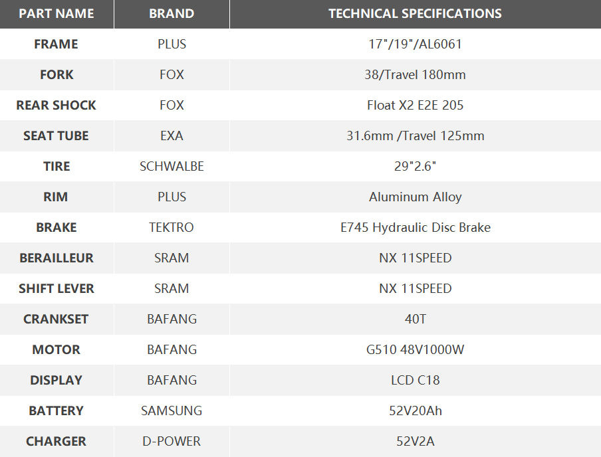Click the BRAND column header

point(172,14)
